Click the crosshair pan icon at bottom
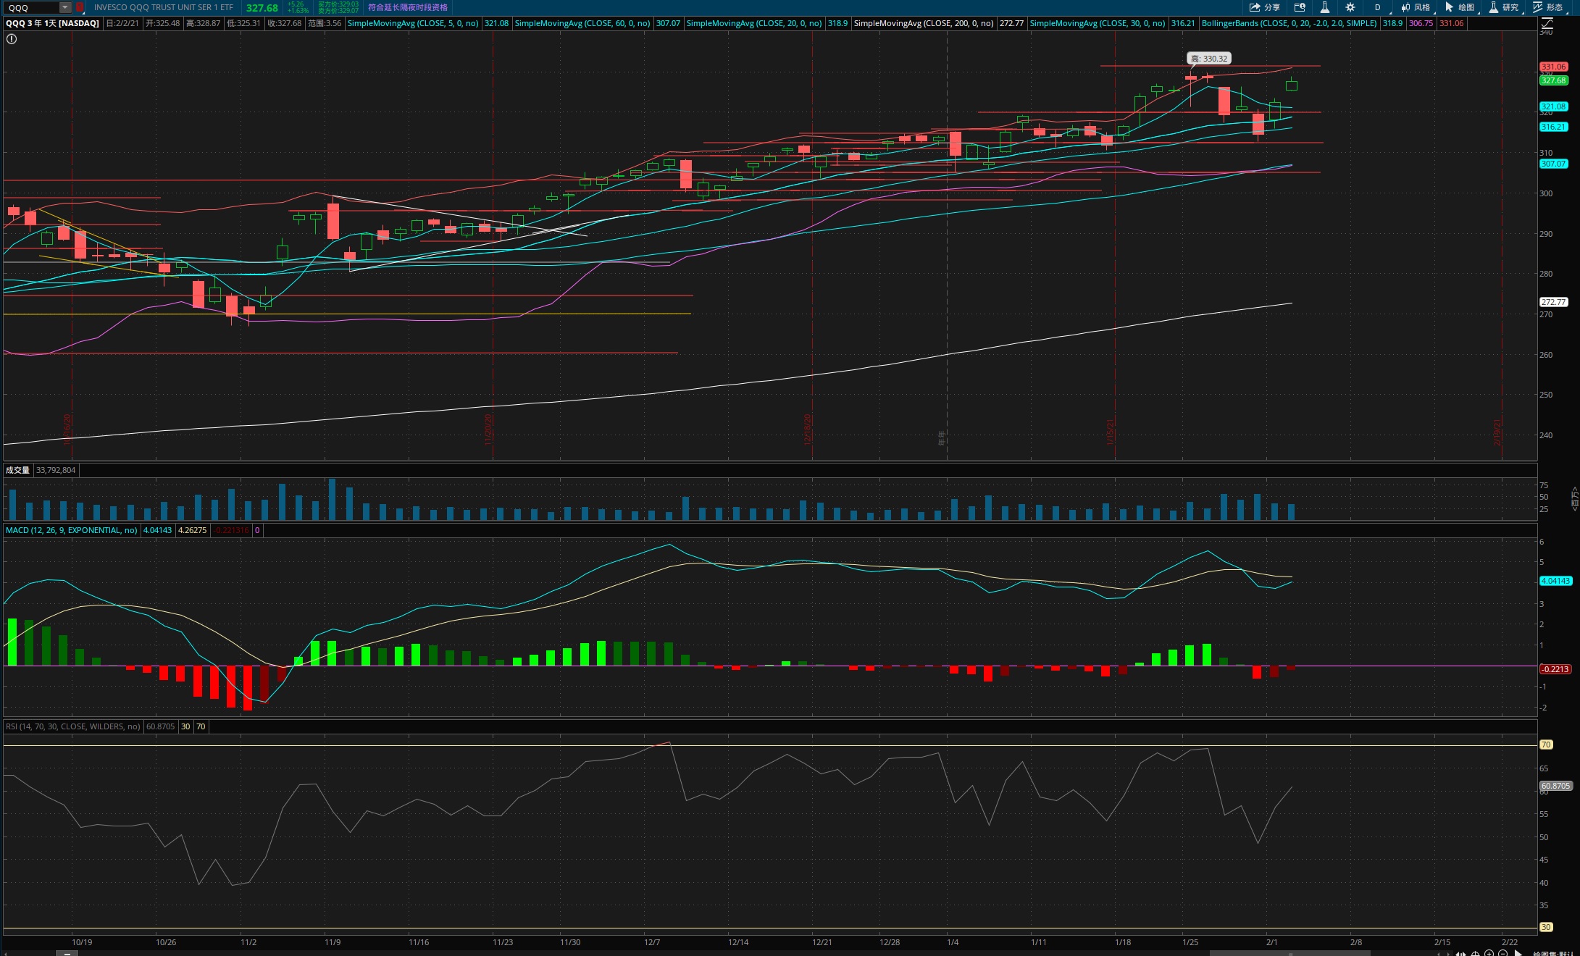Screen dimensions: 1580x956 (x=1475, y=953)
